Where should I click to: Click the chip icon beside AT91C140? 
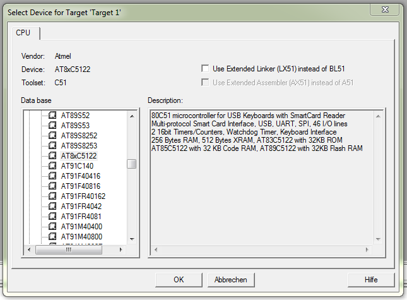pos(52,165)
